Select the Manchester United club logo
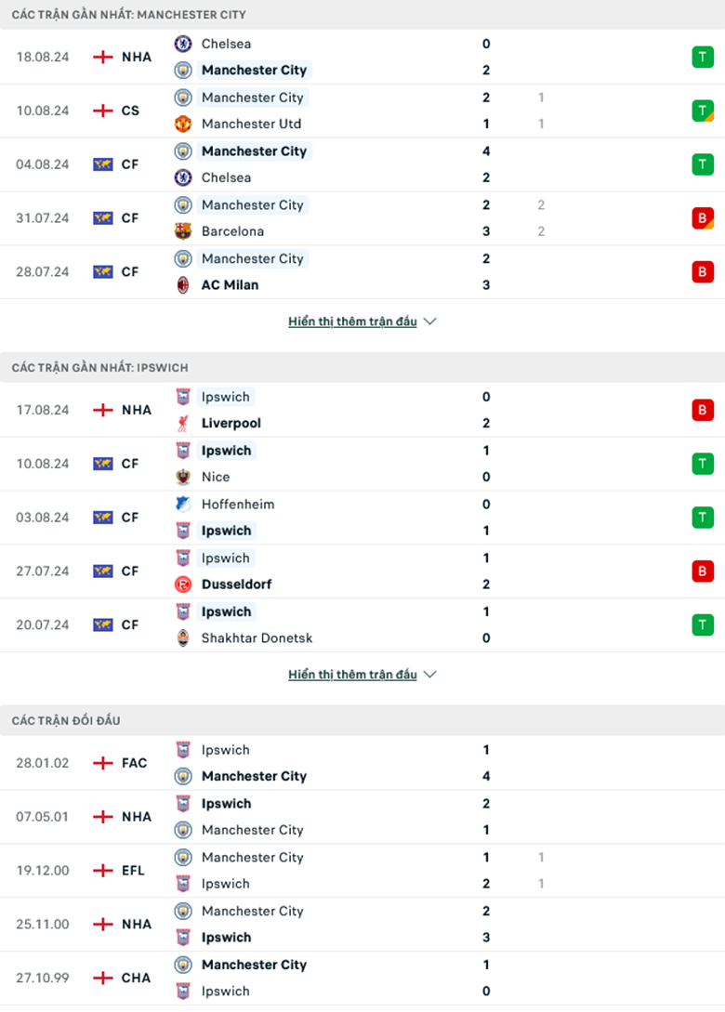Viewport: 725px width, 1012px height. pos(182,124)
